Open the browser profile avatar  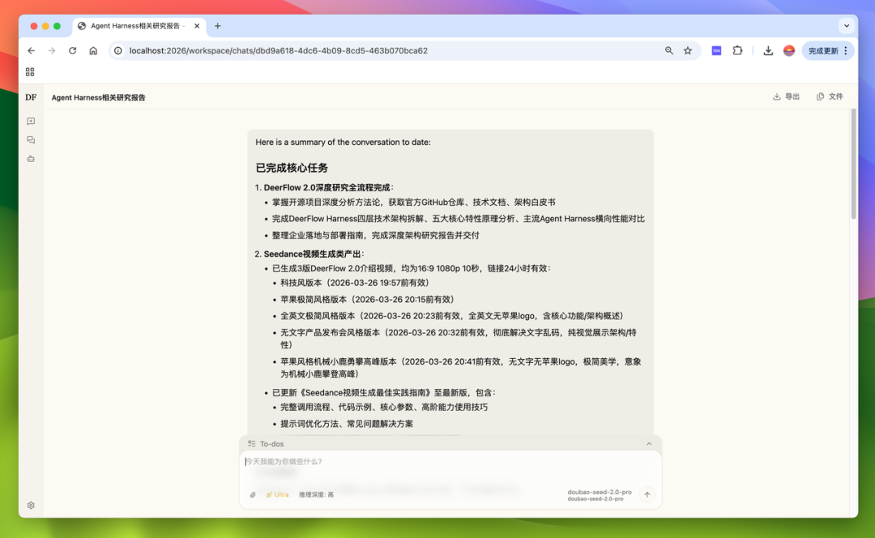coord(789,51)
